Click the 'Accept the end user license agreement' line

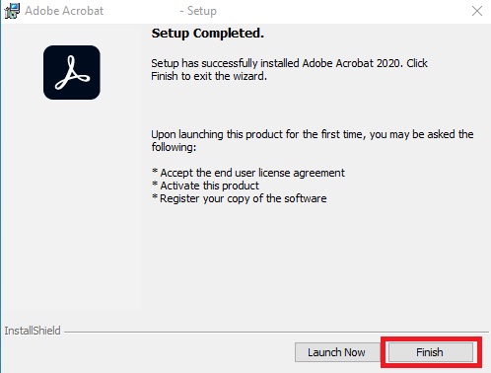[248, 173]
